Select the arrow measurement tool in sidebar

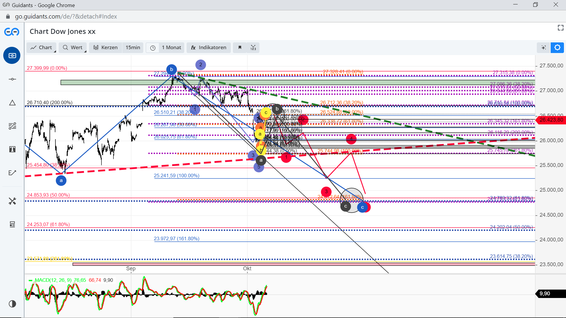pos(12,173)
